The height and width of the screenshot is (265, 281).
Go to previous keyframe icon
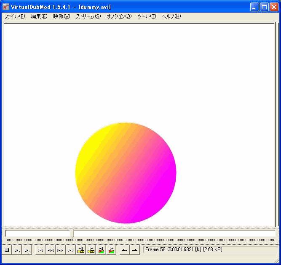point(81,250)
